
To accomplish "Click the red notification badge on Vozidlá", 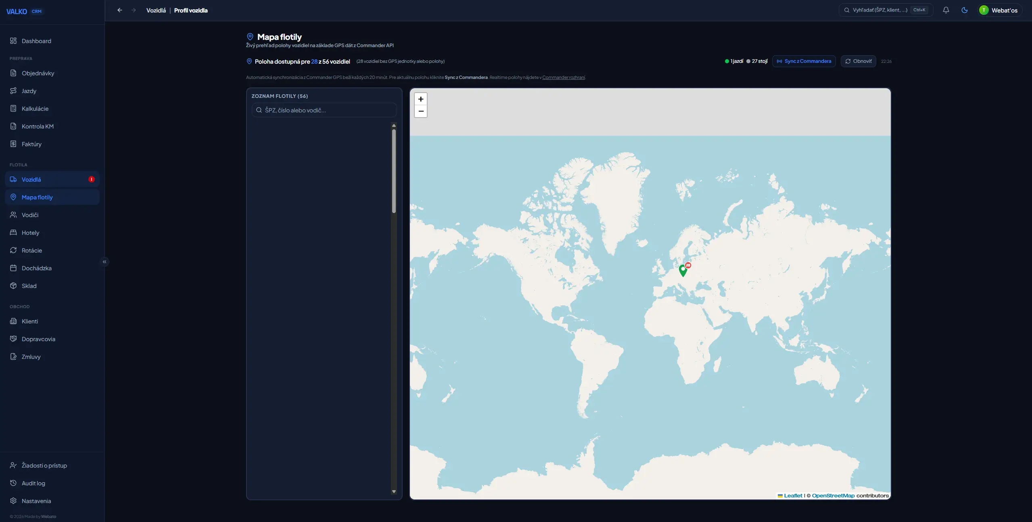I will point(92,180).
